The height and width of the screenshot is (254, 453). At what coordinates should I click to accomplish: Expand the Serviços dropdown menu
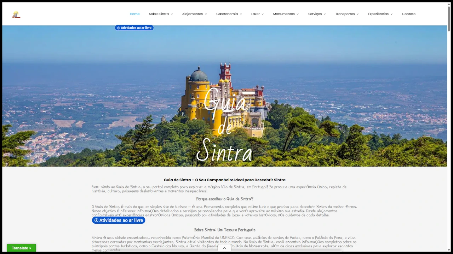pyautogui.click(x=317, y=14)
